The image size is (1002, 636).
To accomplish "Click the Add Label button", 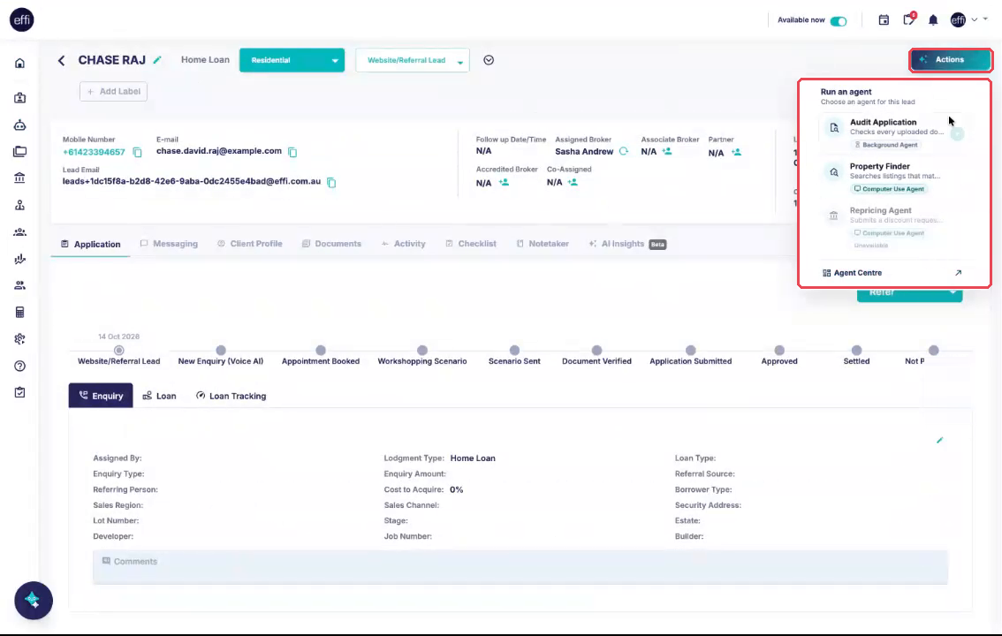I will (x=114, y=91).
